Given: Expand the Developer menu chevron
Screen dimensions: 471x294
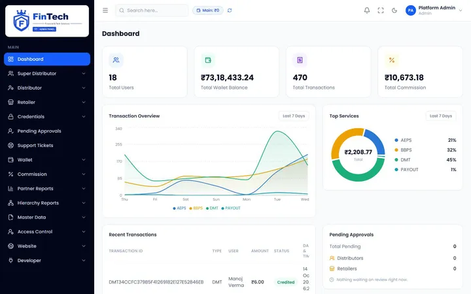Looking at the screenshot, I should pos(84,261).
